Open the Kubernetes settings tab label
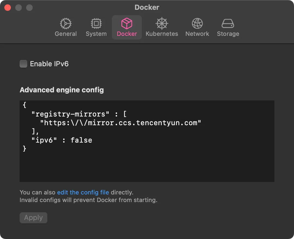The image size is (294, 239). pyautogui.click(x=162, y=34)
